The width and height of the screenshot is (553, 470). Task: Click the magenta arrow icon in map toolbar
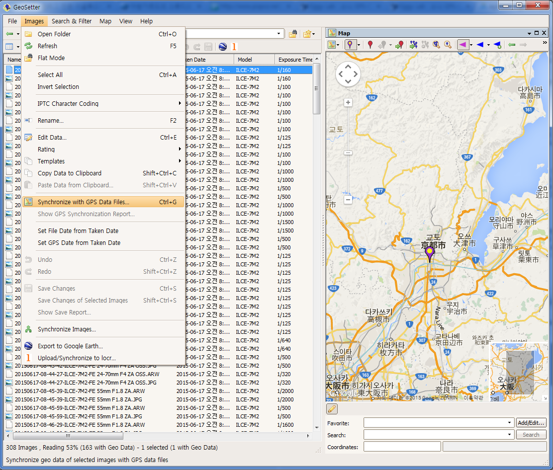462,45
